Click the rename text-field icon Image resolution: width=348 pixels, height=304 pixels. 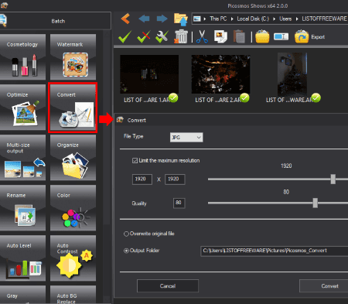[x=281, y=36]
